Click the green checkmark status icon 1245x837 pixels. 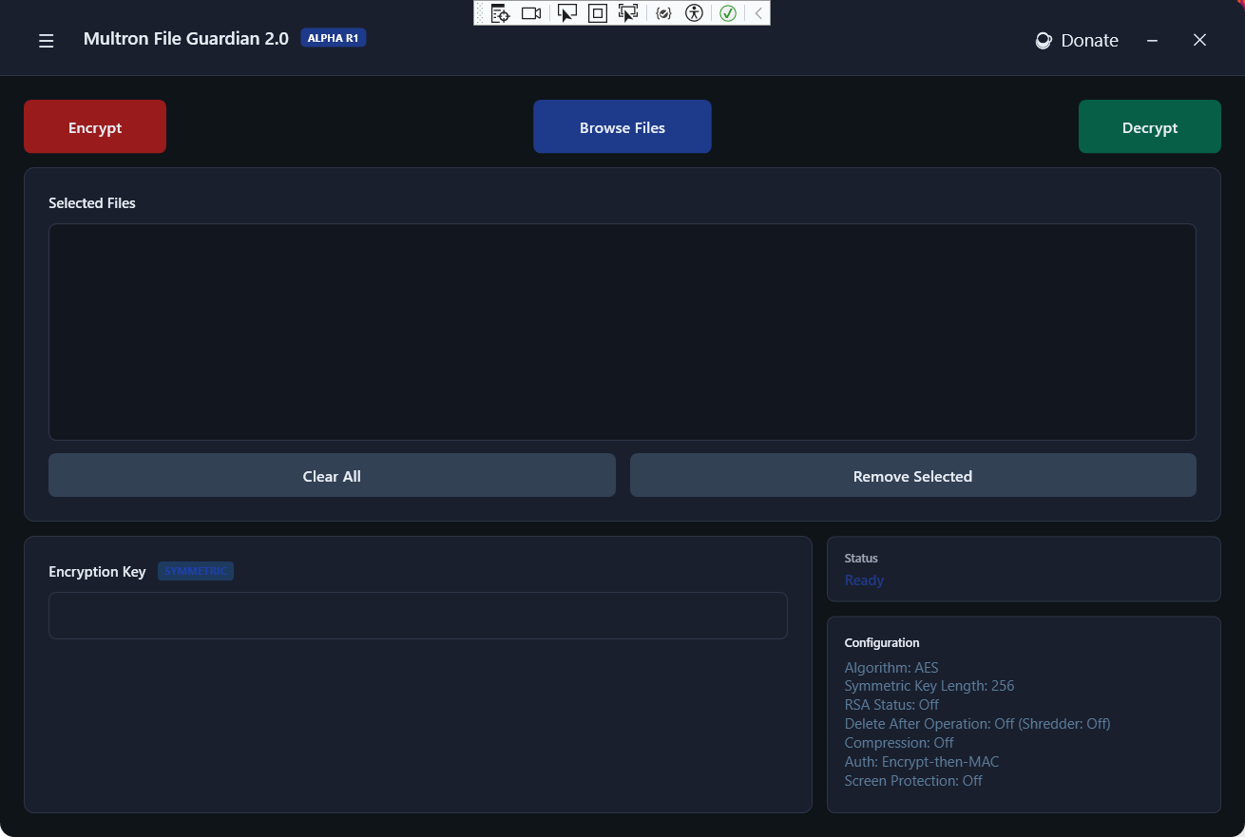tap(728, 13)
